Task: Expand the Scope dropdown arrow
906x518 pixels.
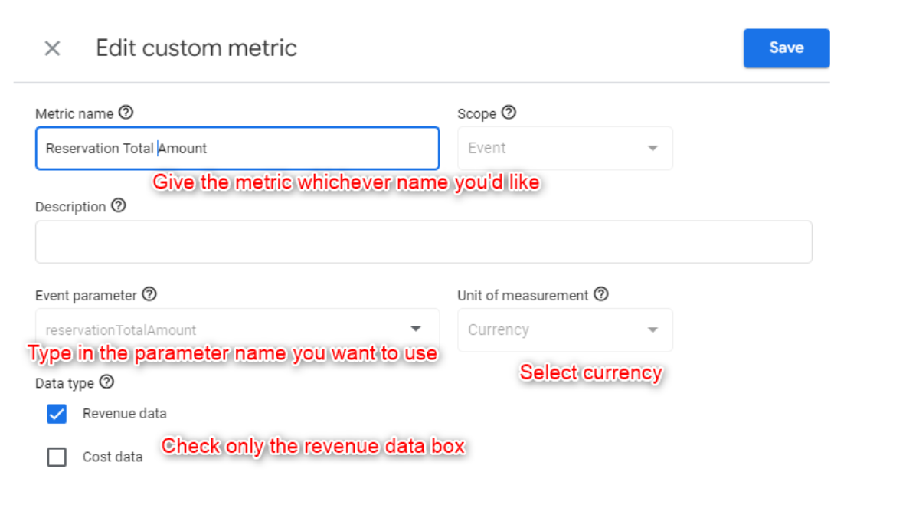Action: pyautogui.click(x=653, y=149)
